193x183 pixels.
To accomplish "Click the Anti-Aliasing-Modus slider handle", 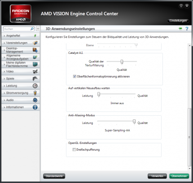I will [x=134, y=122].
